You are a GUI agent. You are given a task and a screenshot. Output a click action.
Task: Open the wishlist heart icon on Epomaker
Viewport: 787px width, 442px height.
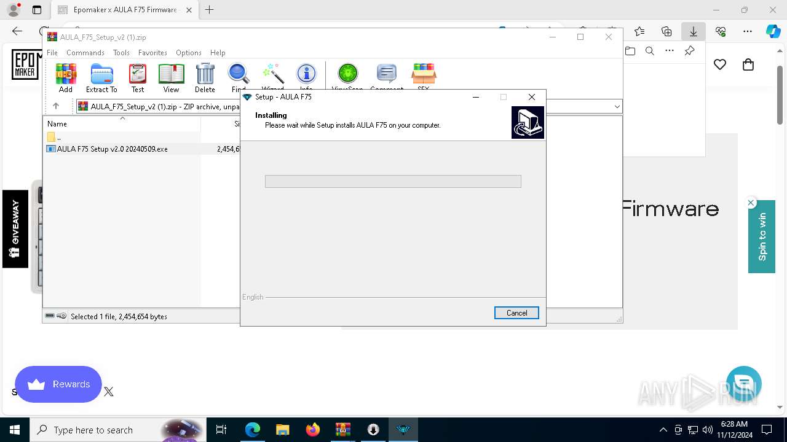[x=720, y=64]
